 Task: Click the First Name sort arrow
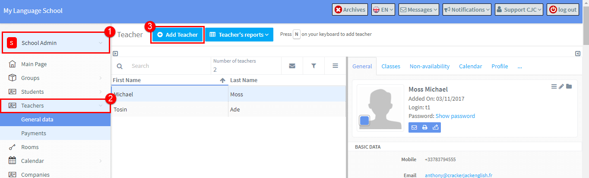click(223, 80)
